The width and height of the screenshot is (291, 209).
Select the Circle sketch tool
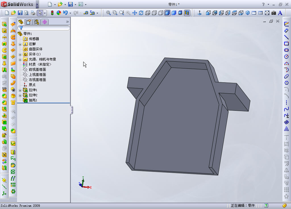point(286,57)
